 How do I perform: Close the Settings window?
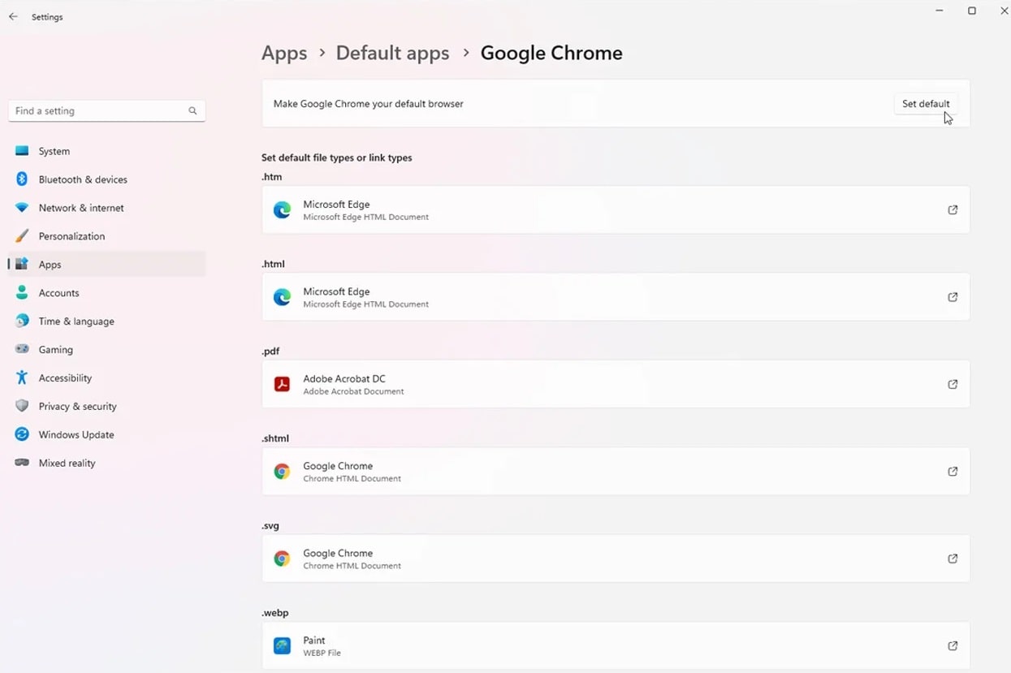1004,11
